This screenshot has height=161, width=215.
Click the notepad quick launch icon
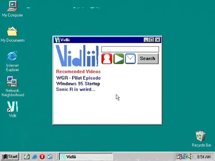pyautogui.click(x=27, y=157)
